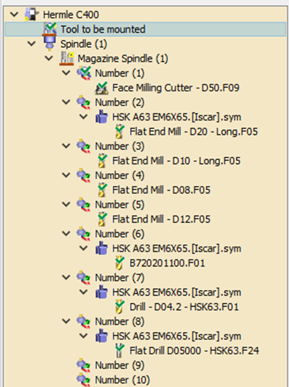Collapse the Number (1) node

click(x=66, y=73)
